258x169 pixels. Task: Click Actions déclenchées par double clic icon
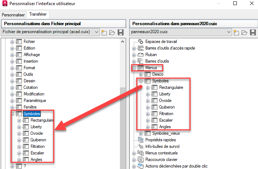pos(141,166)
